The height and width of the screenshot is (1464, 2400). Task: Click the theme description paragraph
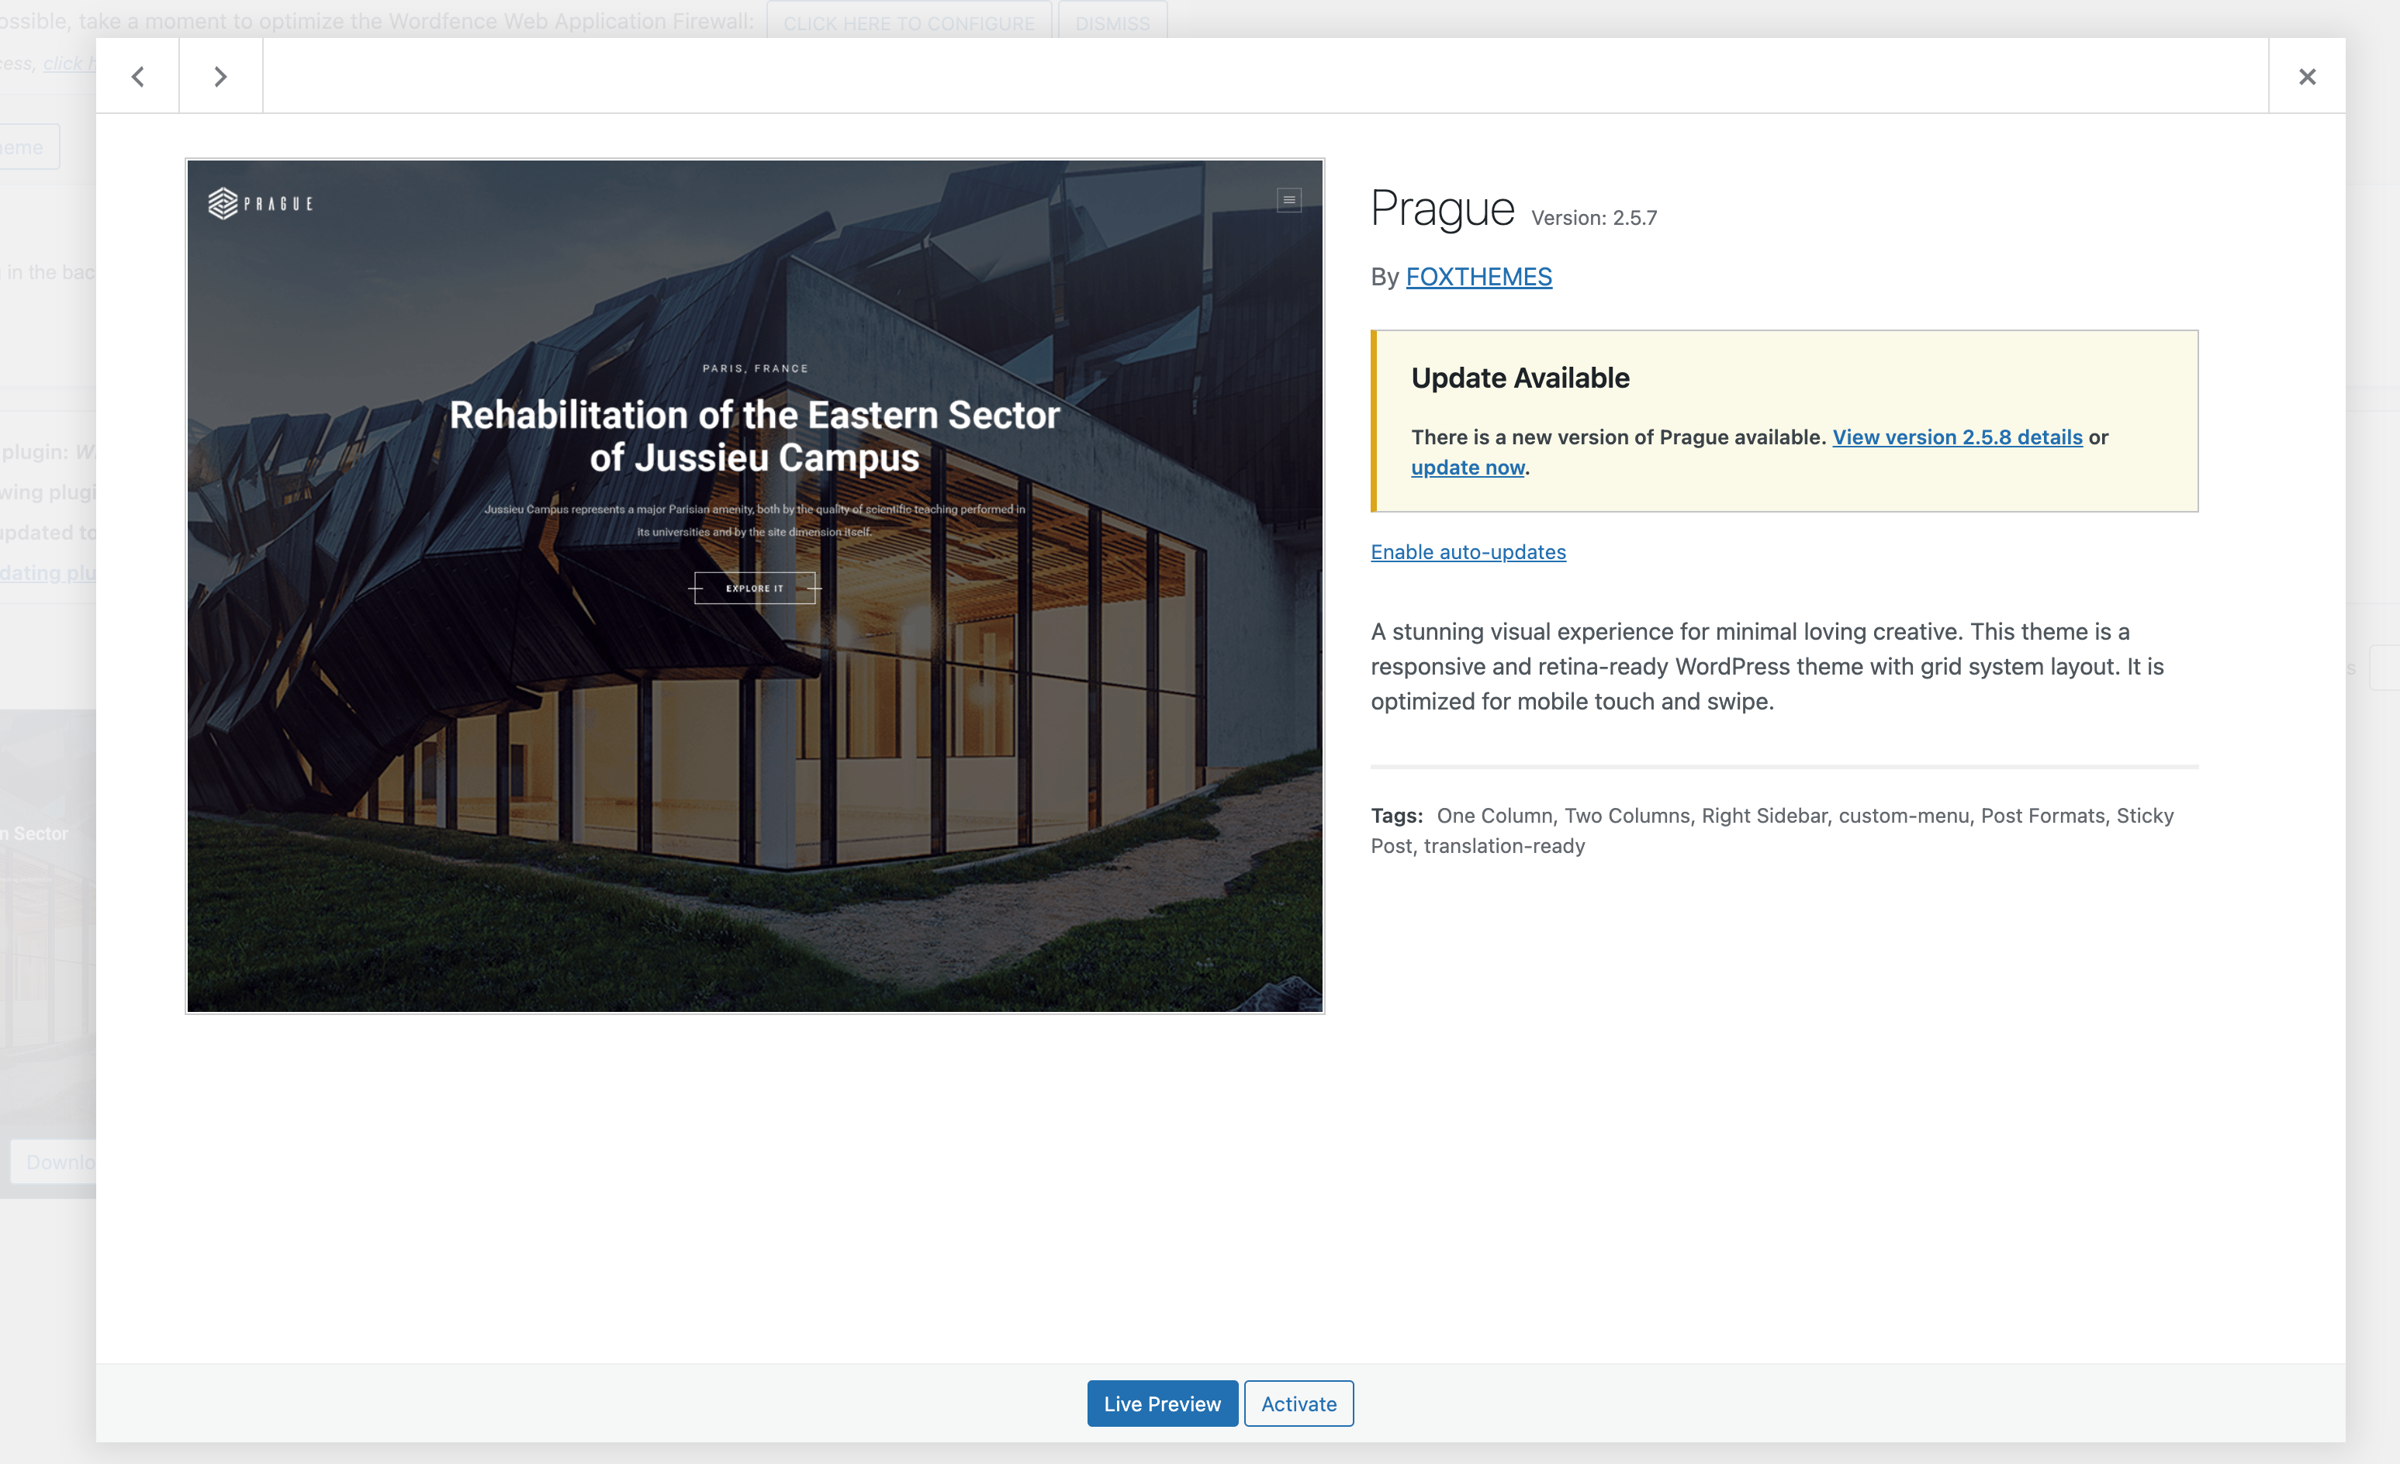point(1768,667)
